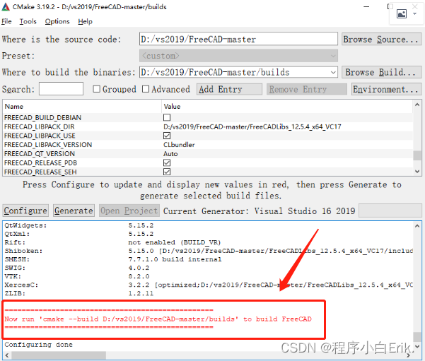This screenshot has width=425, height=361.
Task: Uncheck FREECAD_LIBPACK_USE checkbox
Action: (167, 136)
